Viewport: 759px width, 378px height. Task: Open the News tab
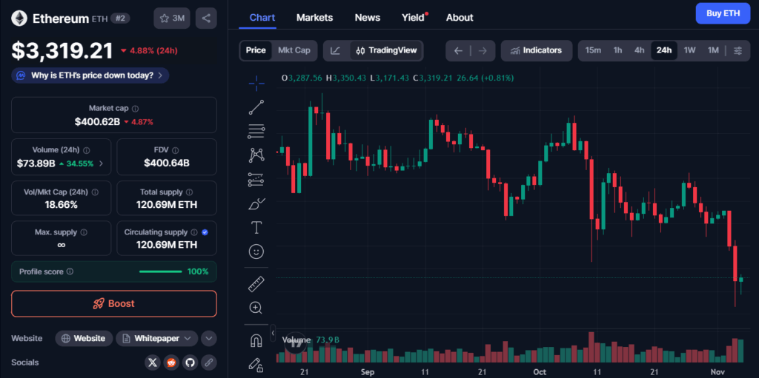point(368,18)
